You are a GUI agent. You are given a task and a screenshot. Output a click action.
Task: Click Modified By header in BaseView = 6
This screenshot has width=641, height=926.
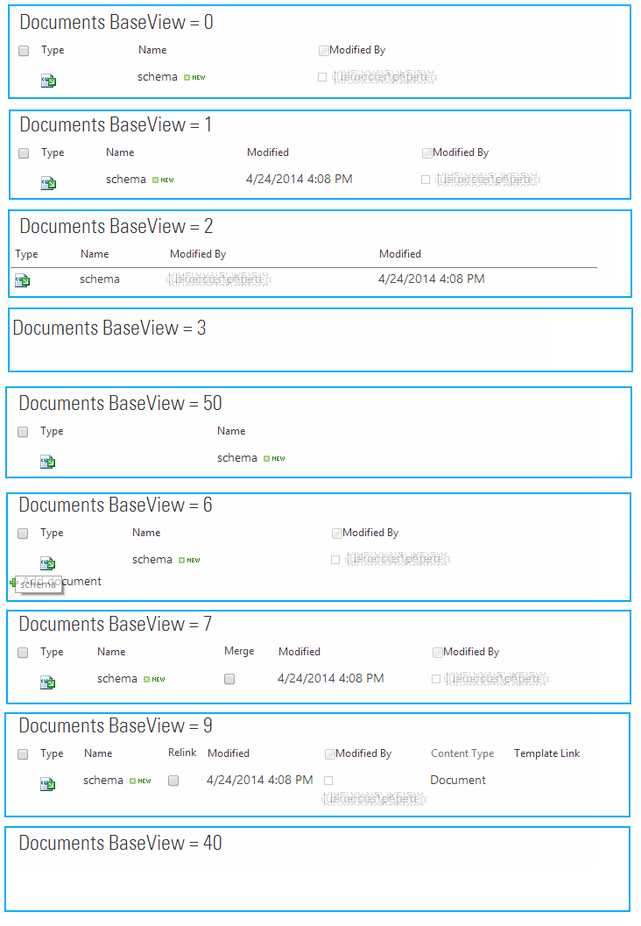point(370,533)
